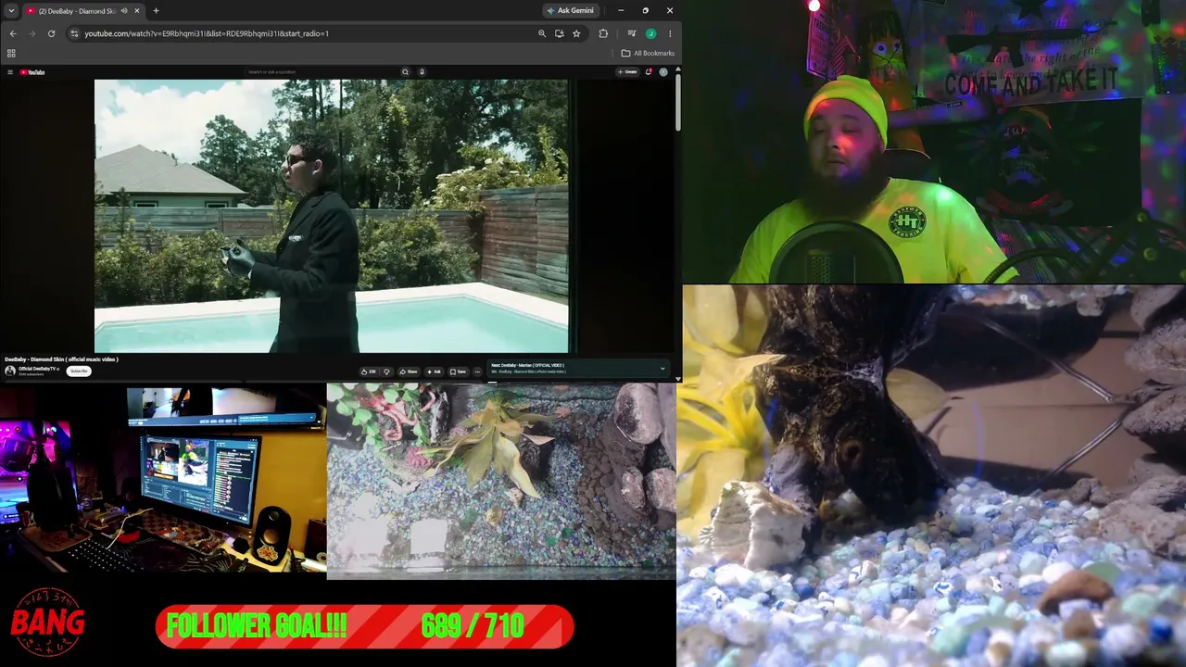Screen dimensions: 1186x667
Task: Start voice search with the microphone
Action: pyautogui.click(x=422, y=72)
